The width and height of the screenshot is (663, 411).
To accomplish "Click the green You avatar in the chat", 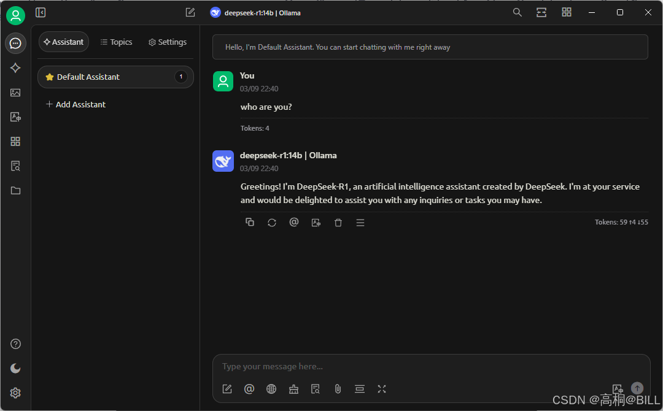I will coord(223,81).
